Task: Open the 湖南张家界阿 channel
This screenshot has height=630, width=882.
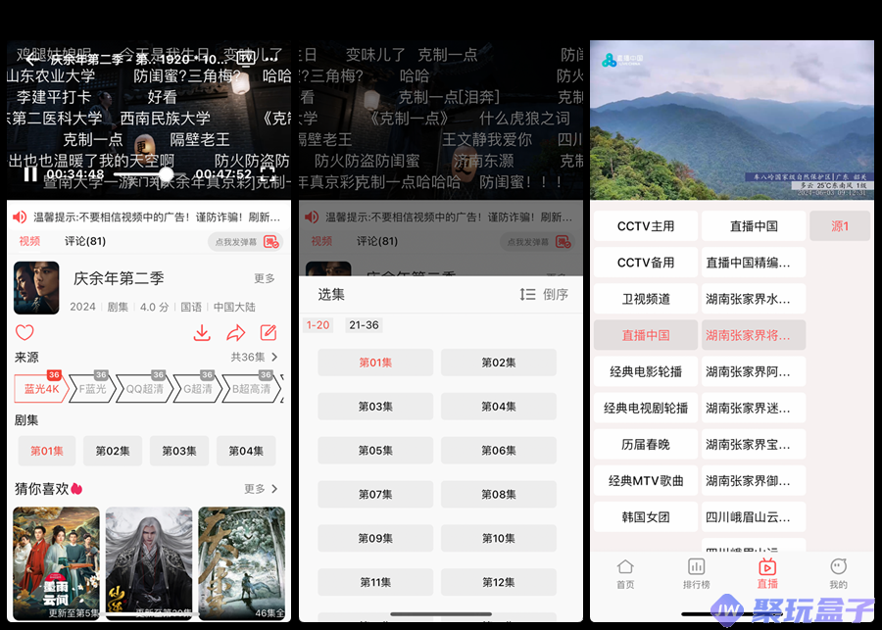Action: coord(754,371)
